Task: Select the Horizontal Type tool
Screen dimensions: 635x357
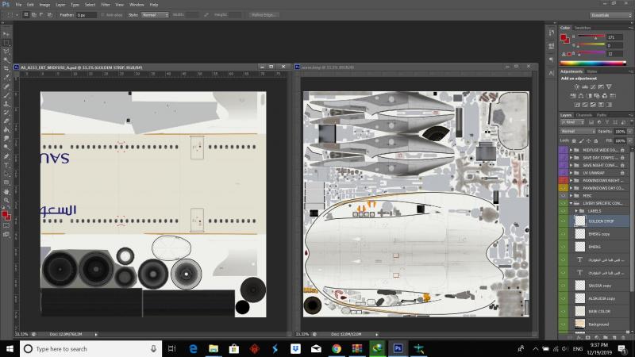Action: pyautogui.click(x=6, y=165)
